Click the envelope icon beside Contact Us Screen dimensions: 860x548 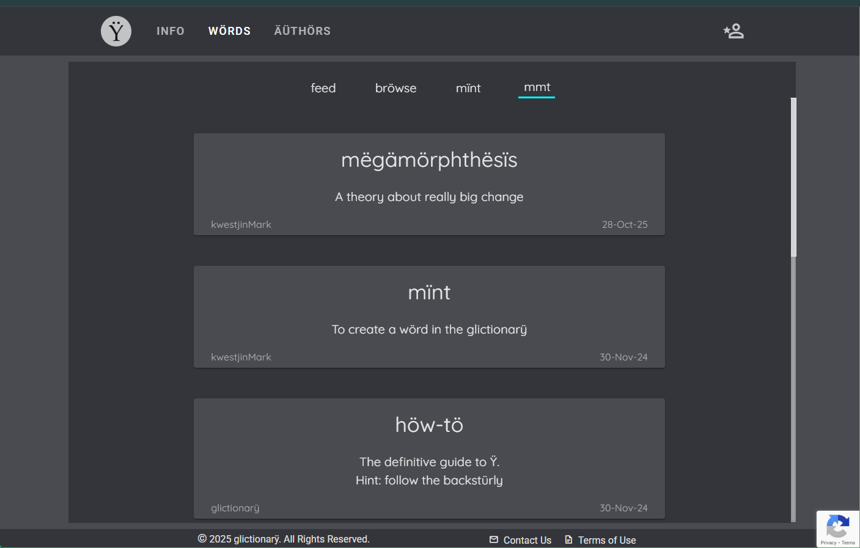493,540
